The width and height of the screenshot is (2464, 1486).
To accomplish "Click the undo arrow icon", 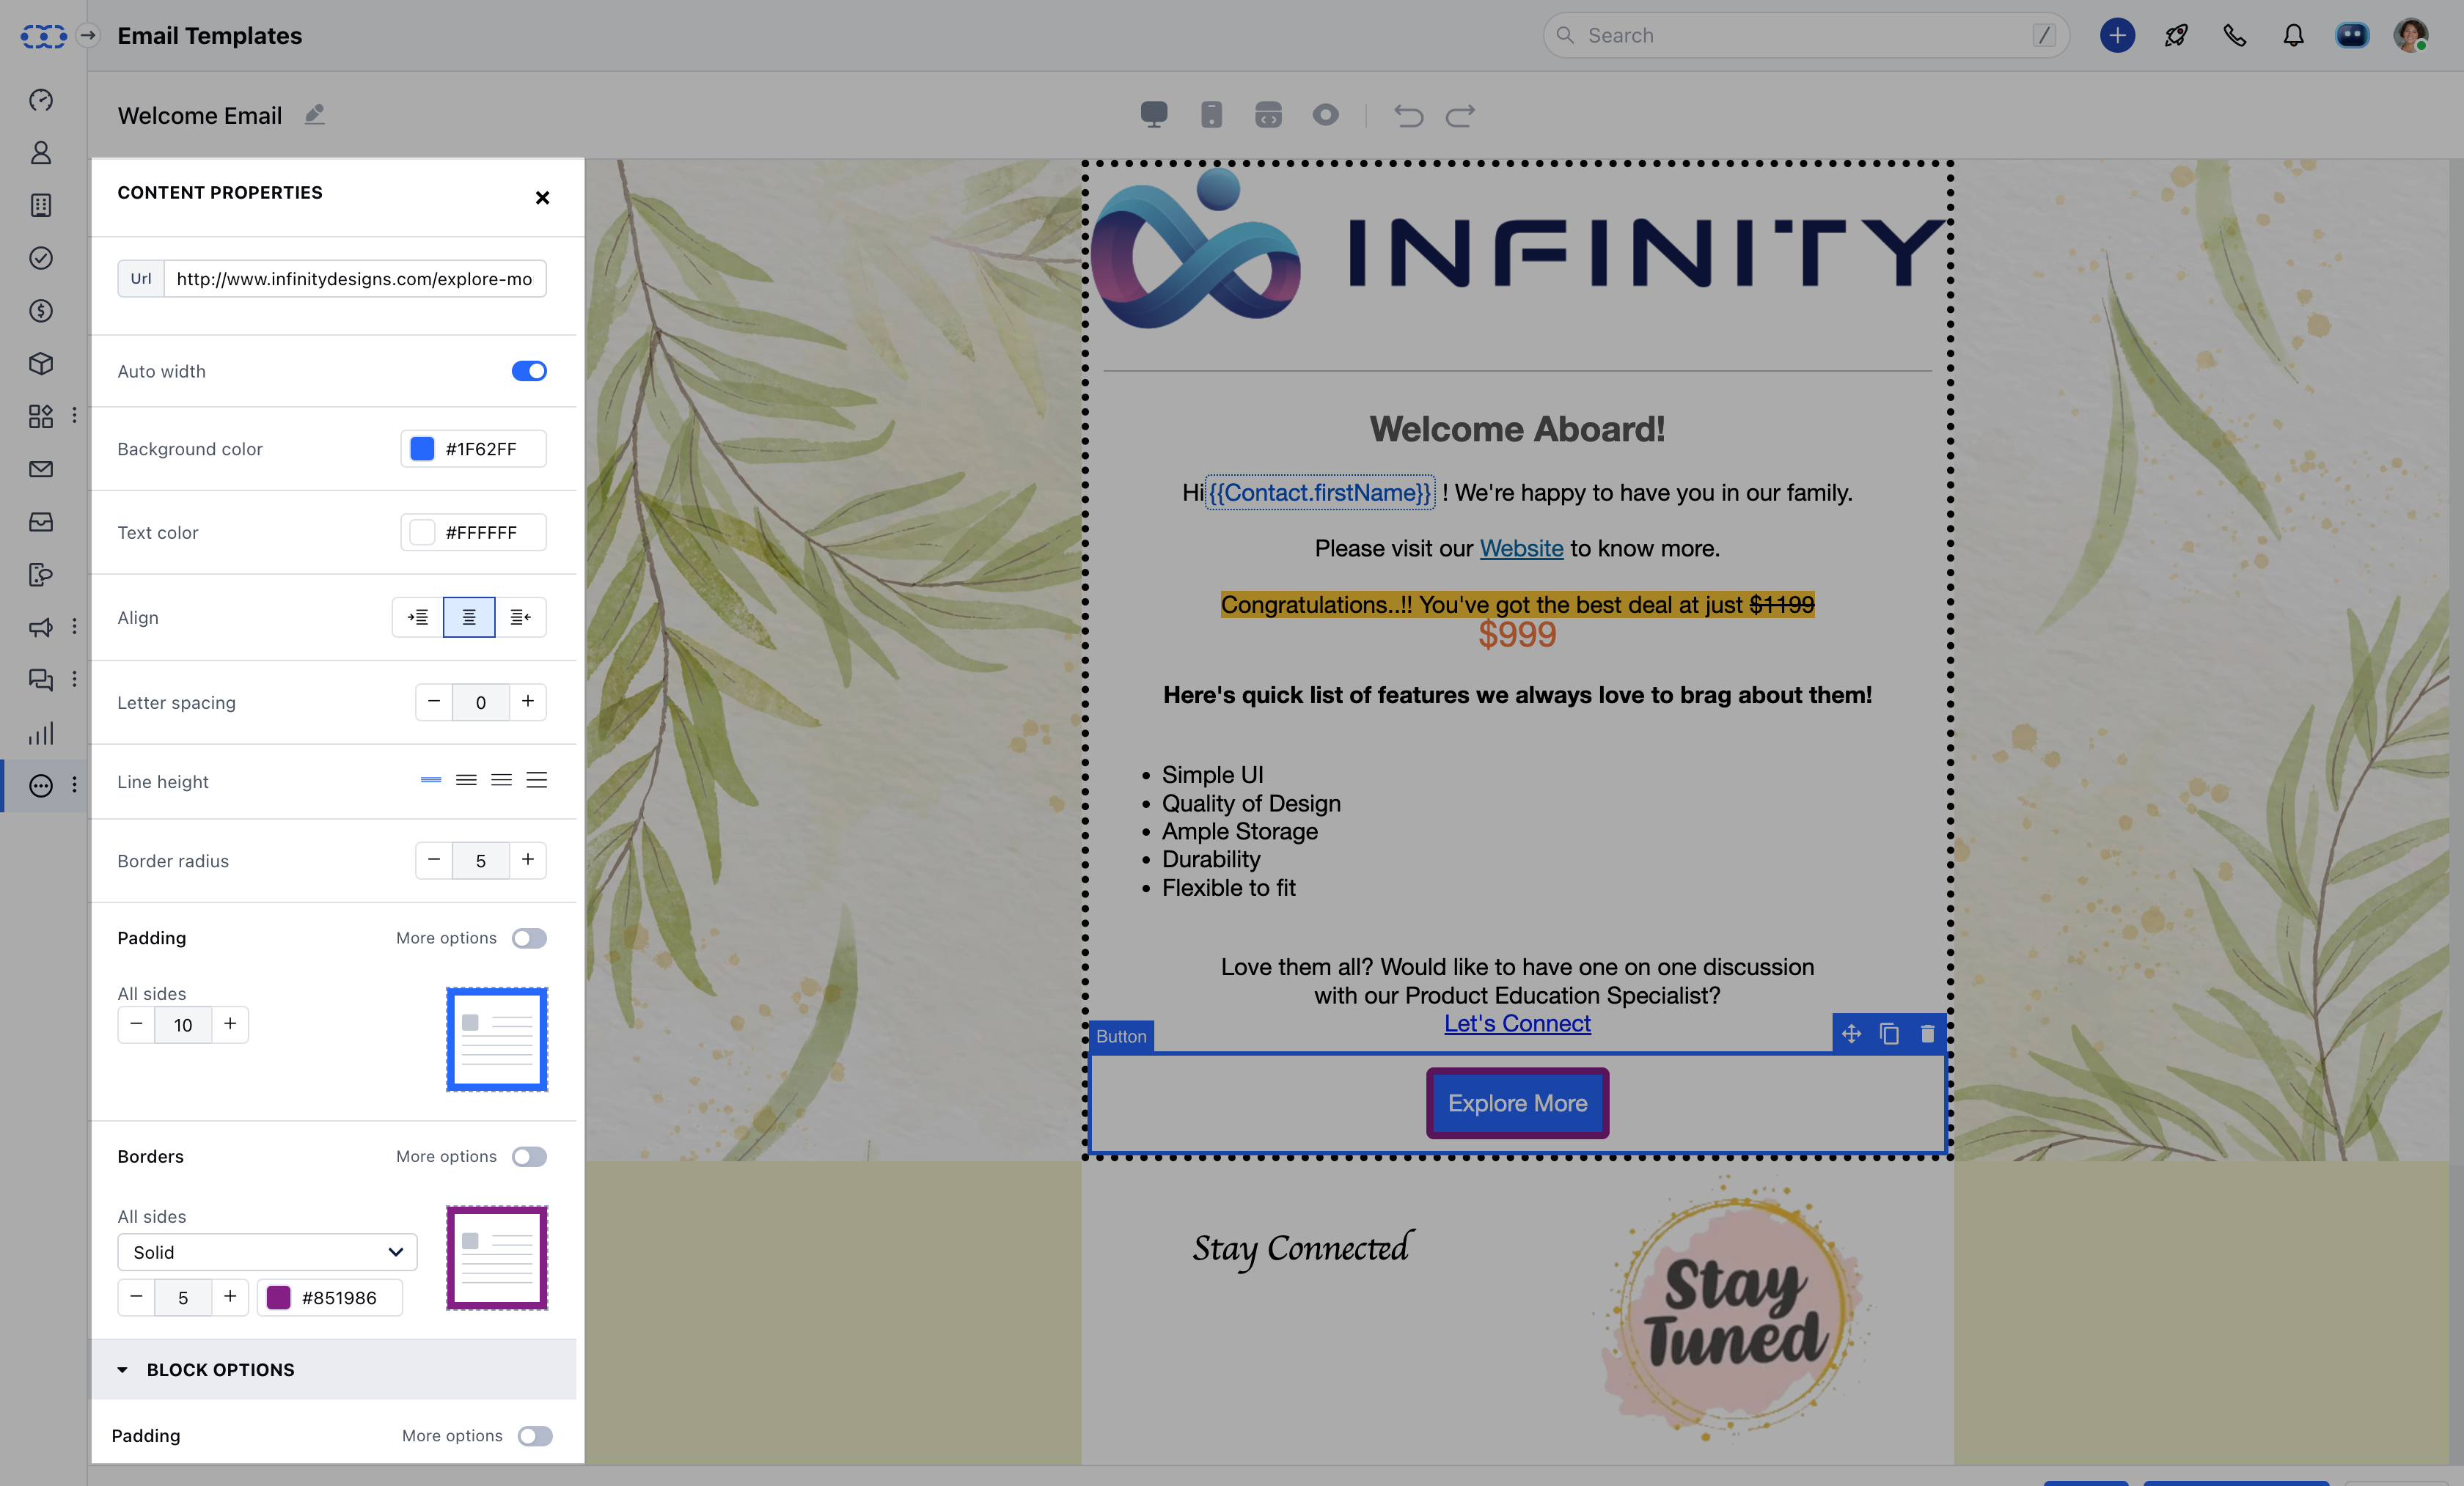I will pyautogui.click(x=1408, y=116).
